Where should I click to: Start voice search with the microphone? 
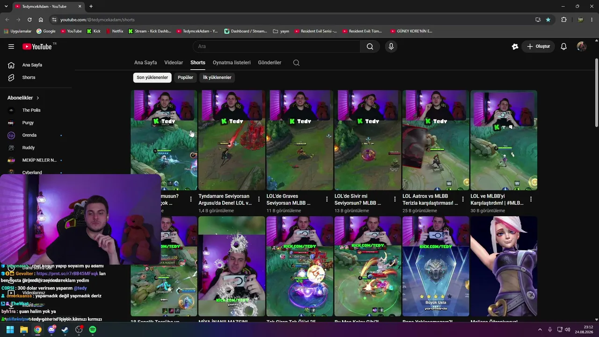[391, 46]
